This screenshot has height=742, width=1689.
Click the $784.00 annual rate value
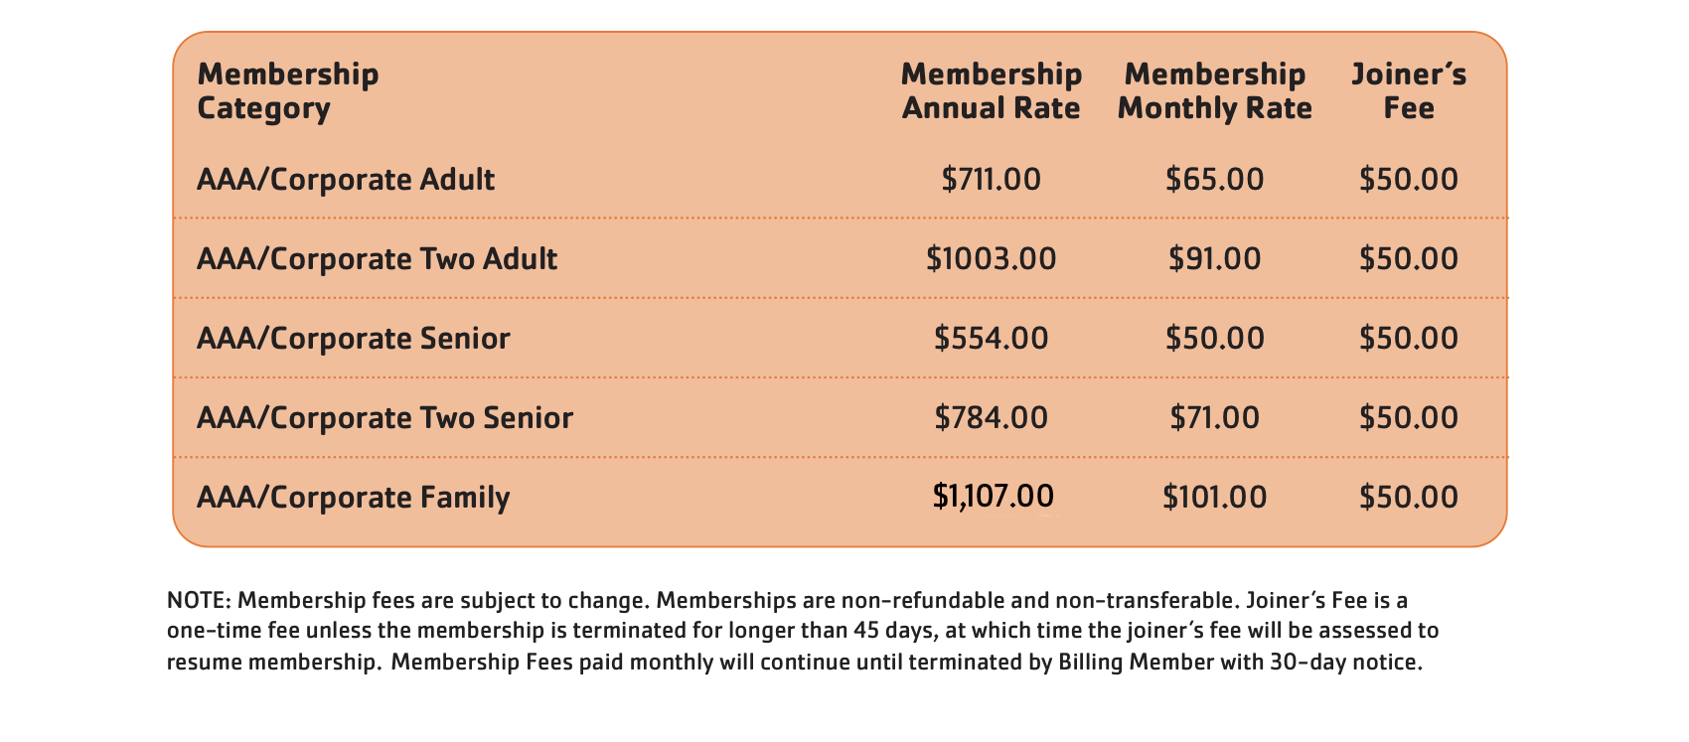pos(991,418)
